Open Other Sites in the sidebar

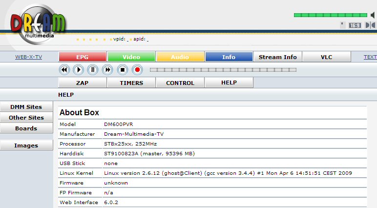point(26,118)
